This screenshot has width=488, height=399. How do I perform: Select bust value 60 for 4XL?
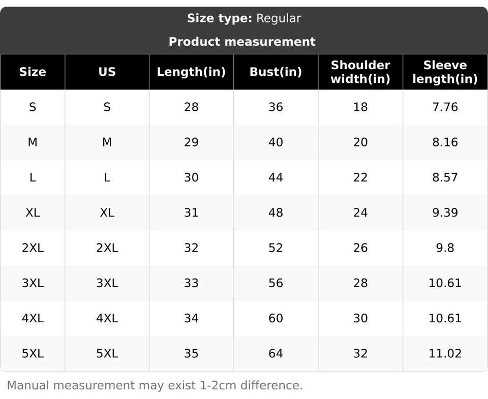point(276,318)
